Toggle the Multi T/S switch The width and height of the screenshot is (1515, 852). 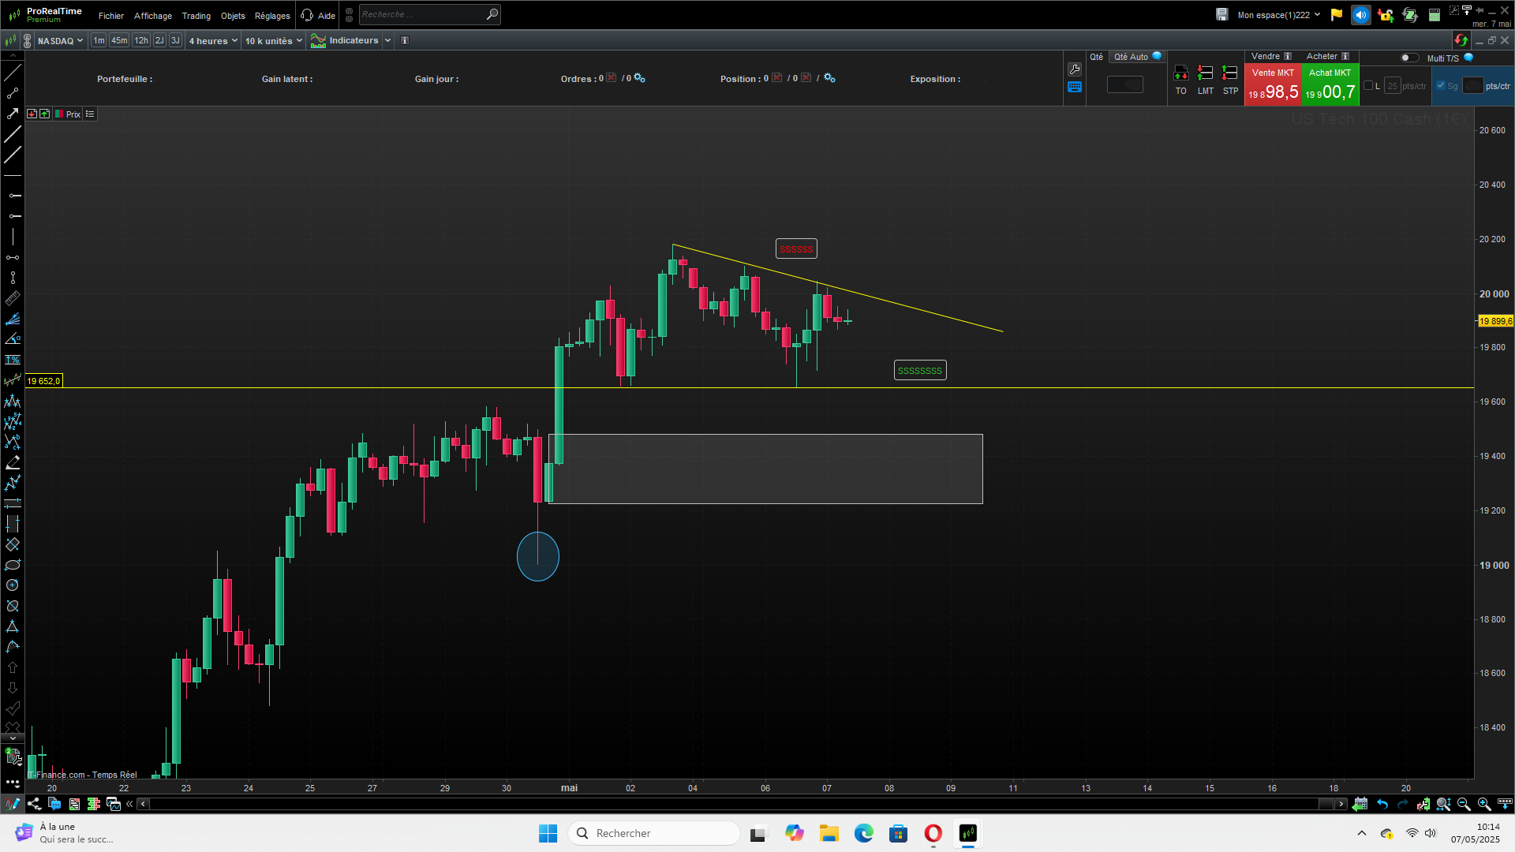pyautogui.click(x=1408, y=58)
